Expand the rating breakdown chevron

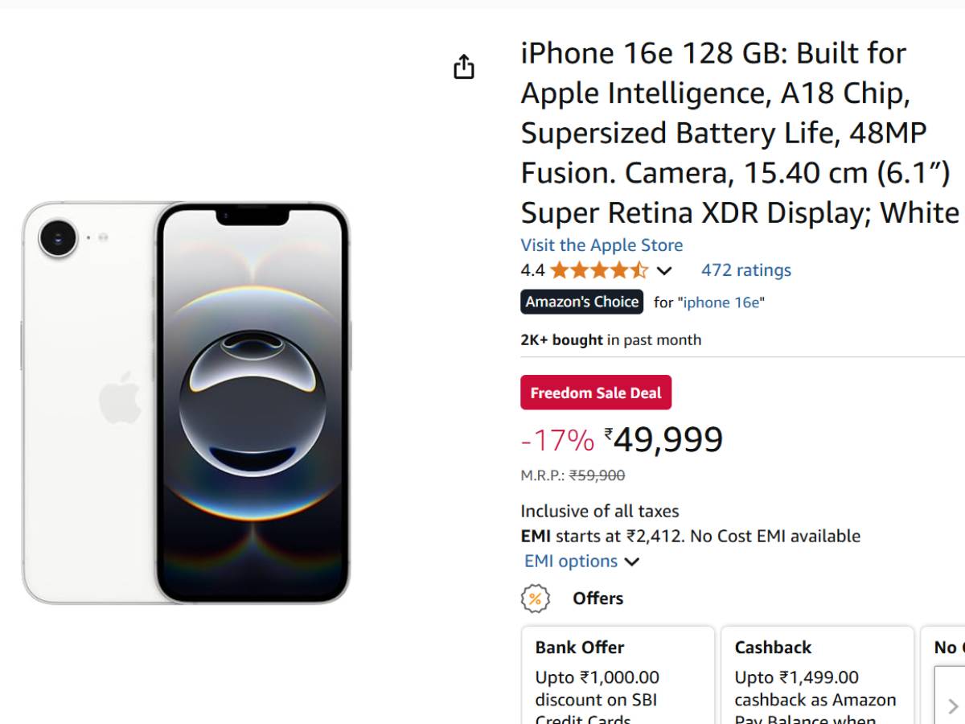tap(664, 271)
